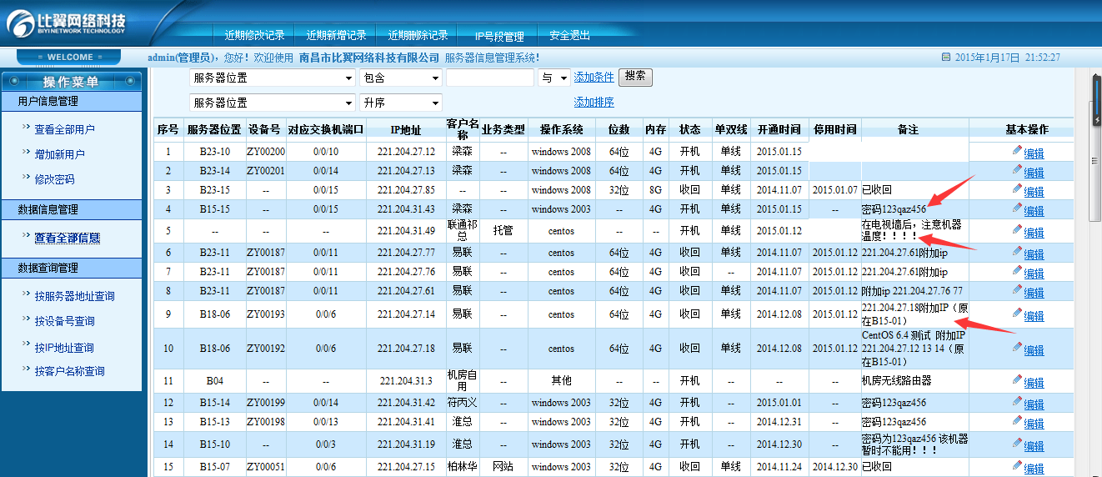
Task: Click edit pencil icon for 221.204.27.76 row
Action: (1017, 270)
